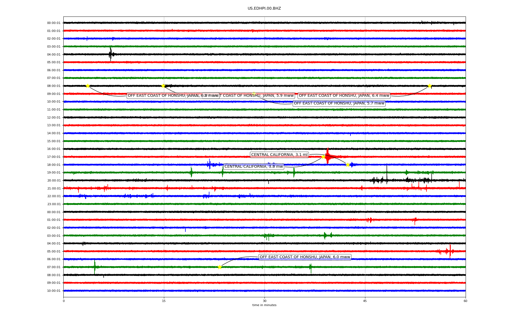The image size is (529, 330).
Task: Click the faint star on the 09:00:01 red trace
Action: coord(254,94)
